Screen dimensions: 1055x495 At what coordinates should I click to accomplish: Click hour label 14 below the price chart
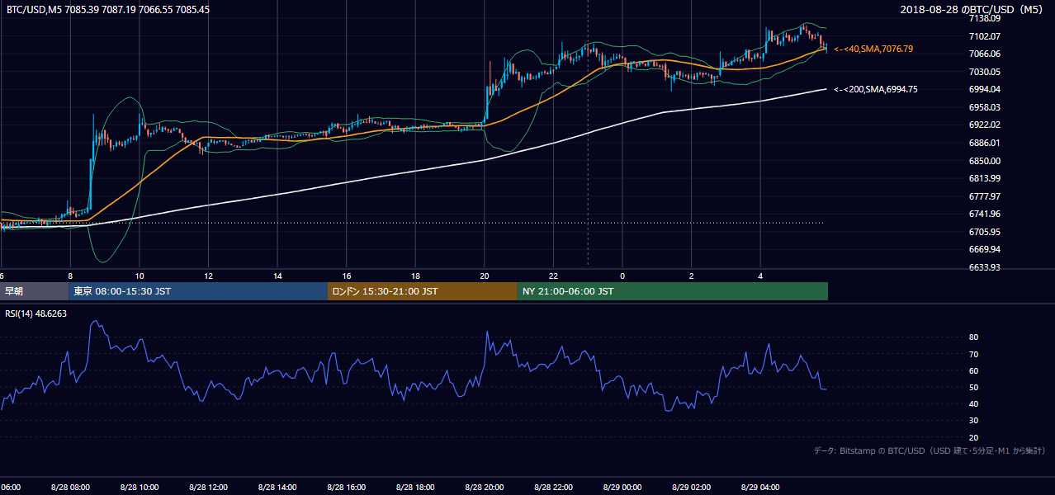277,276
